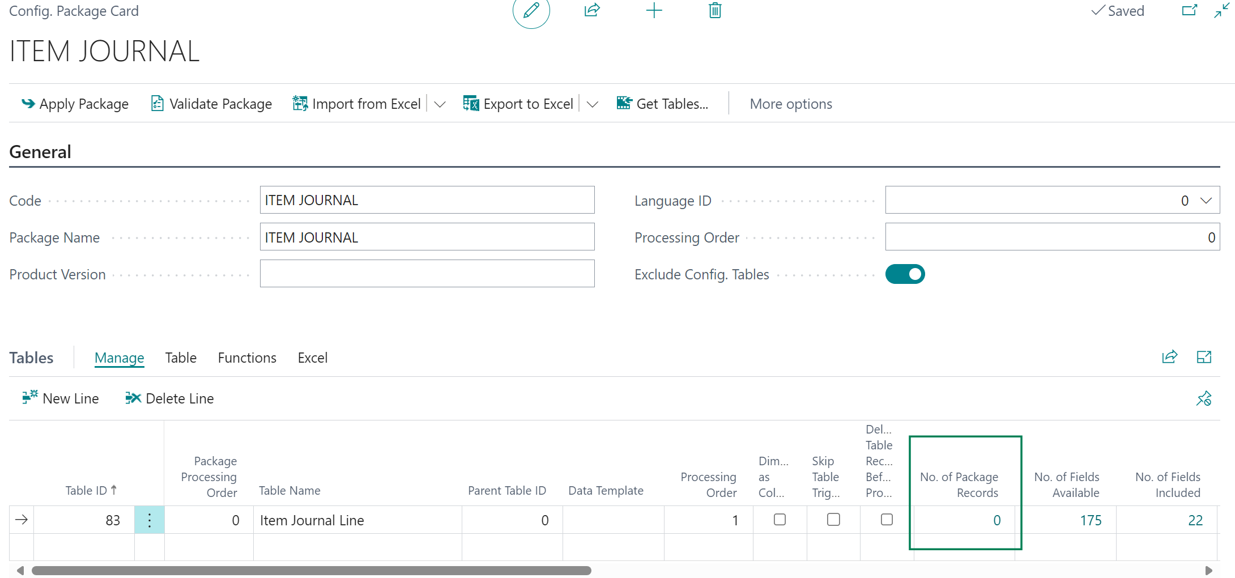Image resolution: width=1235 pixels, height=578 pixels.
Task: Open the Functions menu in Tables
Action: click(247, 358)
